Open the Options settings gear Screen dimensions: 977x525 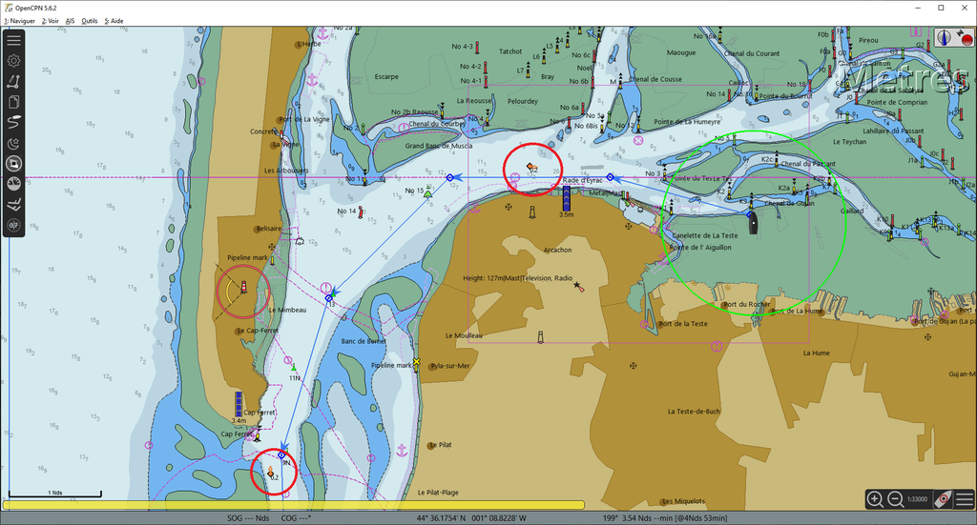[13, 60]
